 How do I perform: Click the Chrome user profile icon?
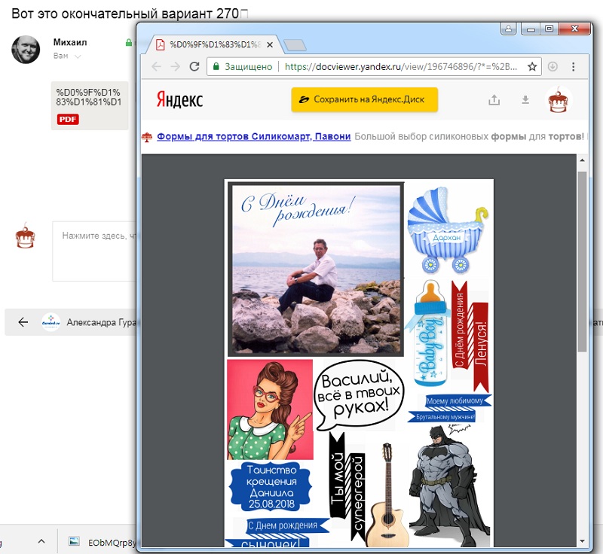[508, 29]
